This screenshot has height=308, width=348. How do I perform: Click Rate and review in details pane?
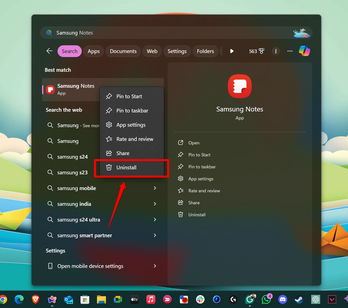tap(204, 191)
